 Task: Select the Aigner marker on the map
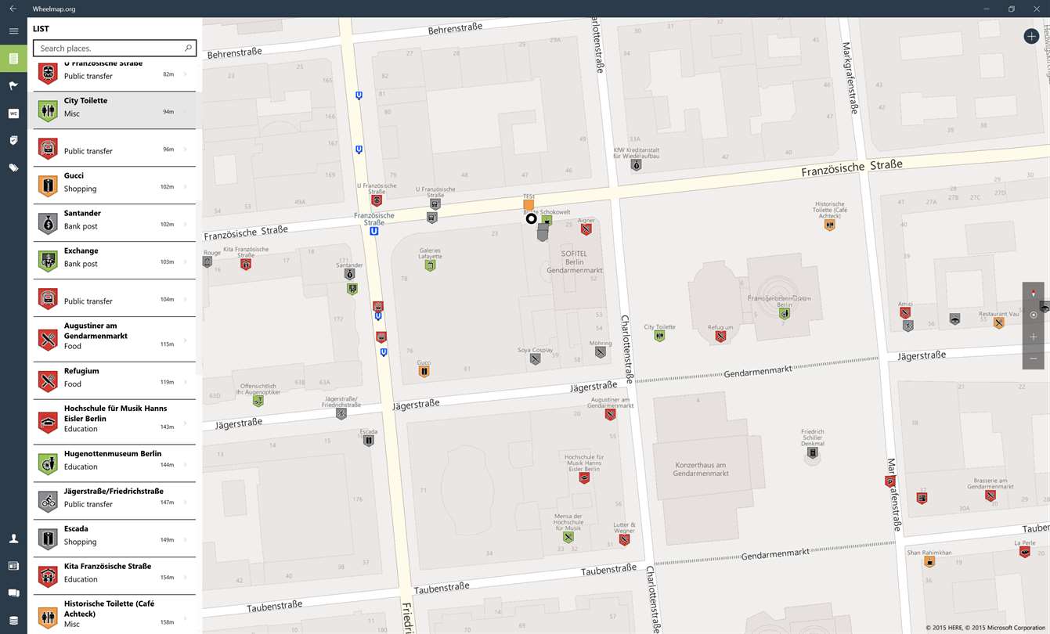click(x=586, y=229)
